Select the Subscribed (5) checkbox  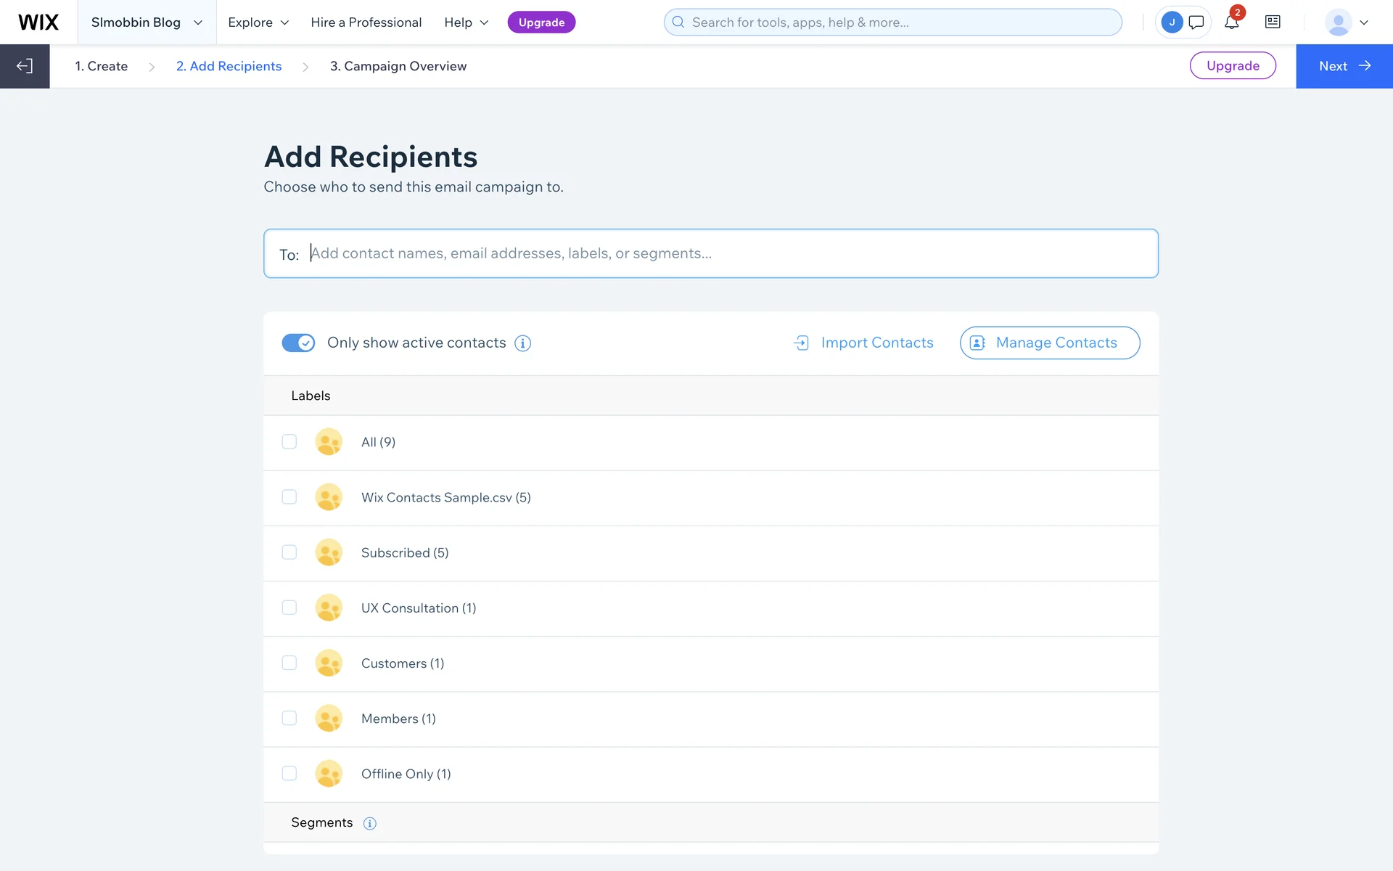(289, 552)
